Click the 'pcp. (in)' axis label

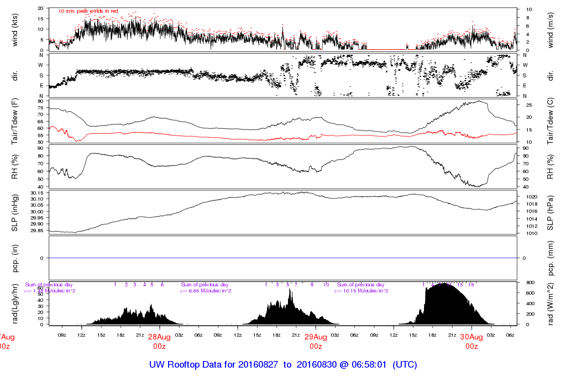(x=15, y=258)
